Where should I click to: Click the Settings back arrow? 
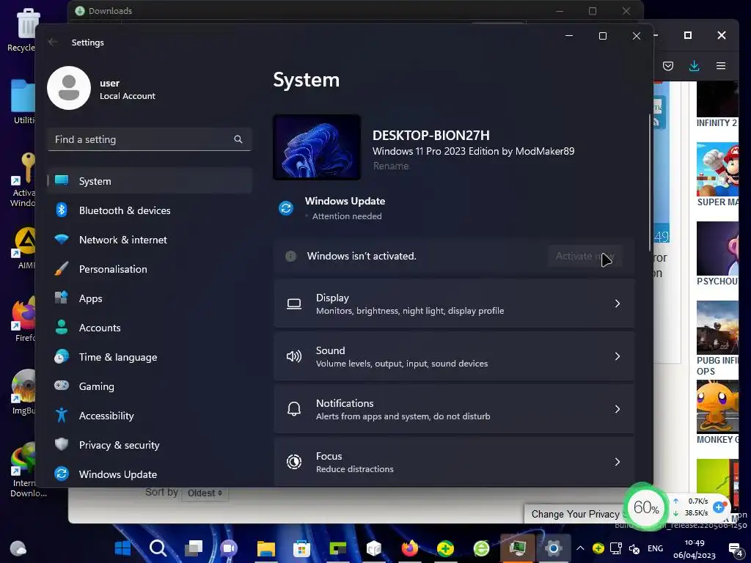[53, 42]
